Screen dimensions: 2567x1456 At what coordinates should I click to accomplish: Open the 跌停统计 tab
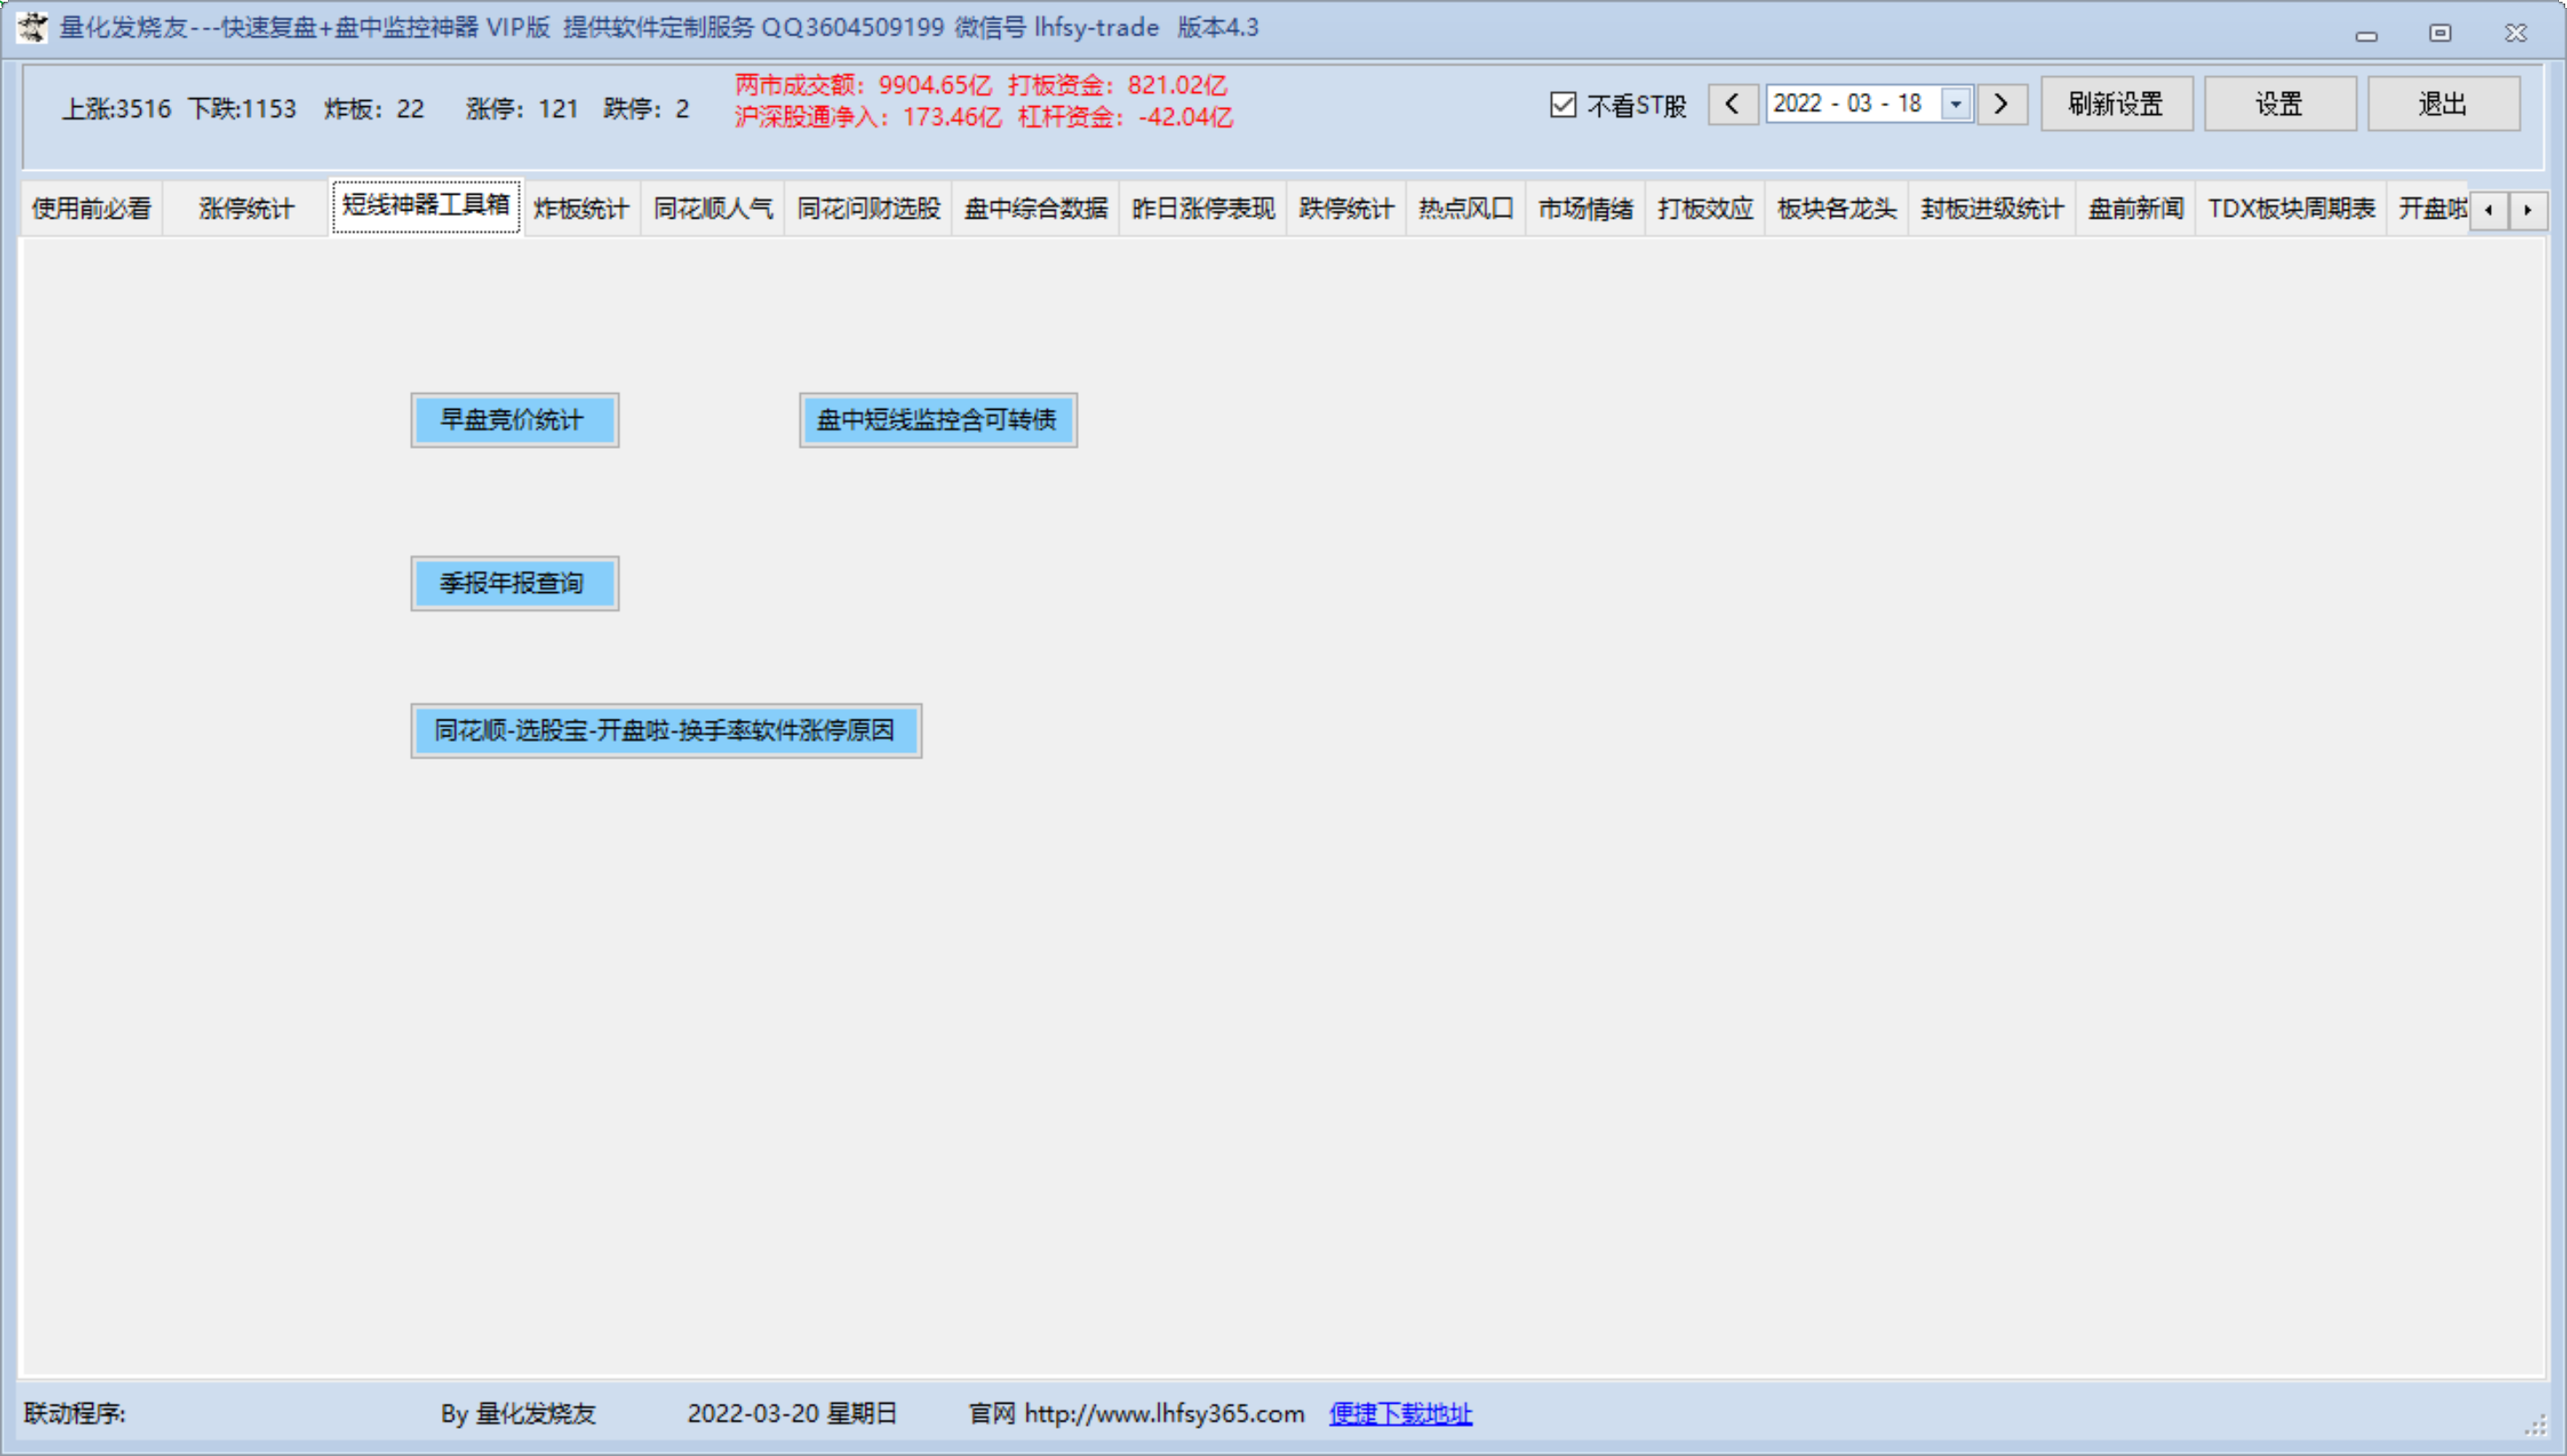coord(1346,209)
